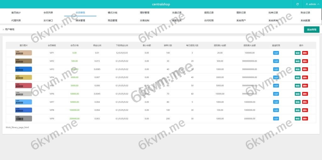
Task: Open the VIP2 card thumbnail
Action: (24, 61)
